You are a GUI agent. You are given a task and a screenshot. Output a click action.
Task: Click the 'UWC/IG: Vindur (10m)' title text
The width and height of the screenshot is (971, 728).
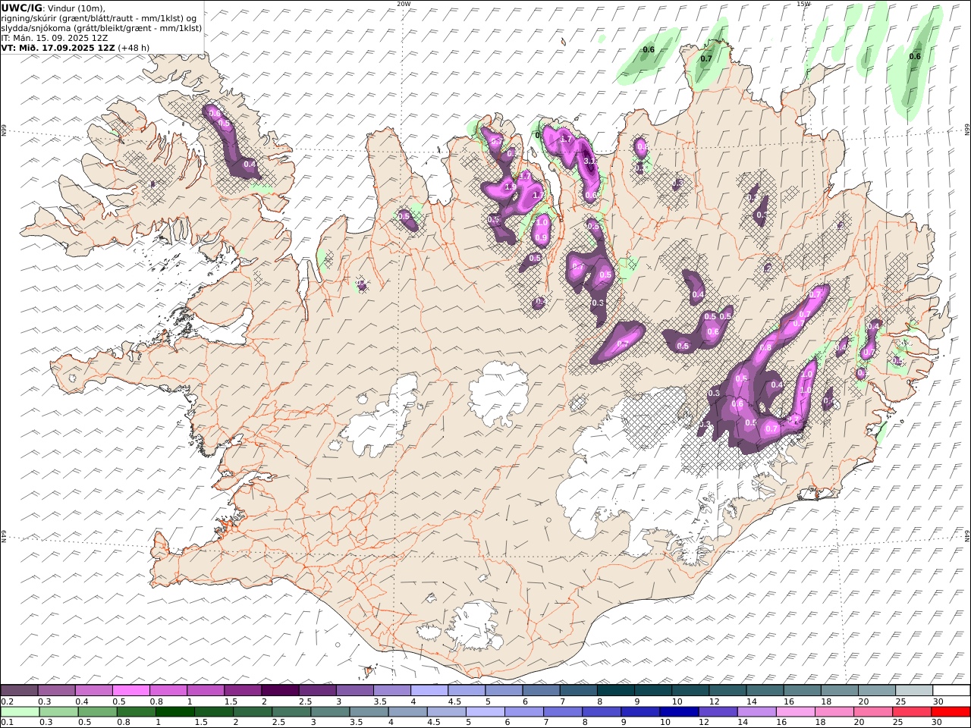click(53, 8)
